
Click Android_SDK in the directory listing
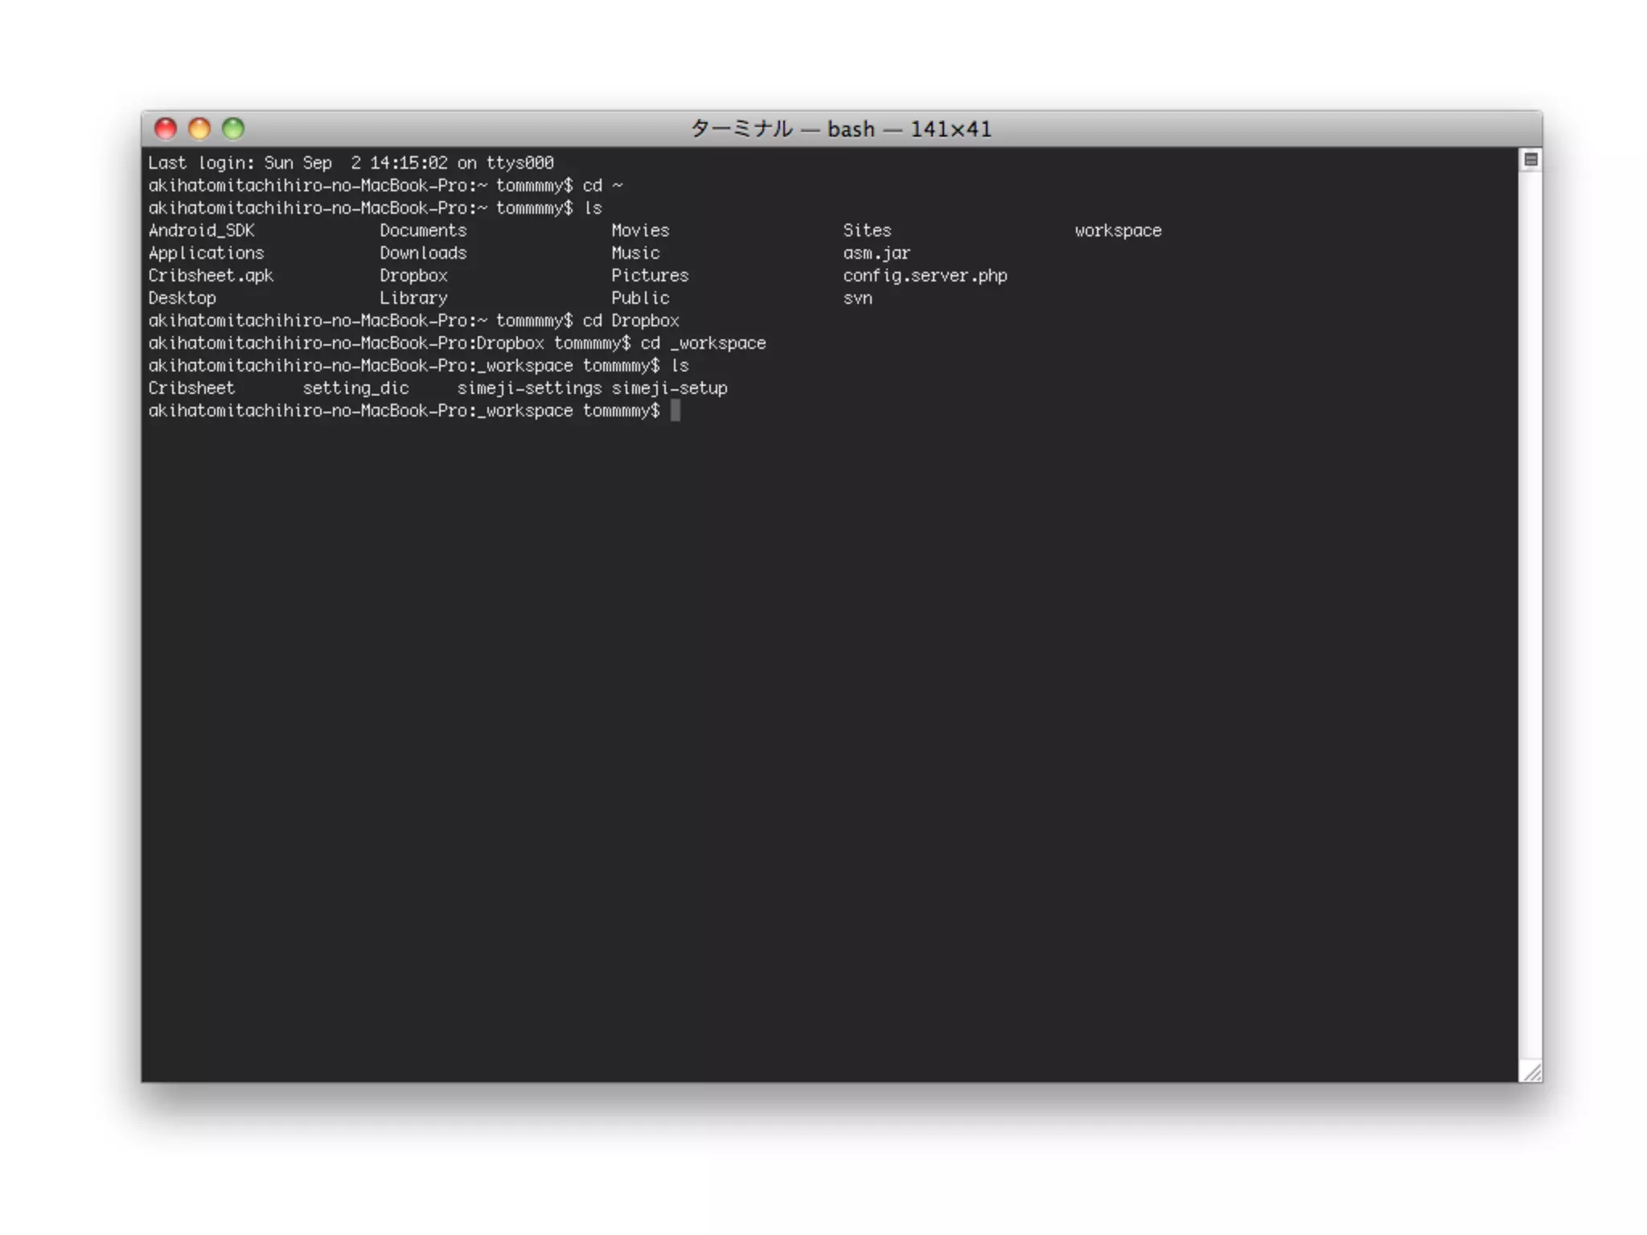[x=201, y=231]
